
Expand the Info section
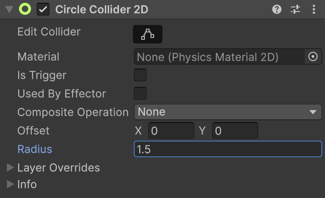[x=11, y=184]
